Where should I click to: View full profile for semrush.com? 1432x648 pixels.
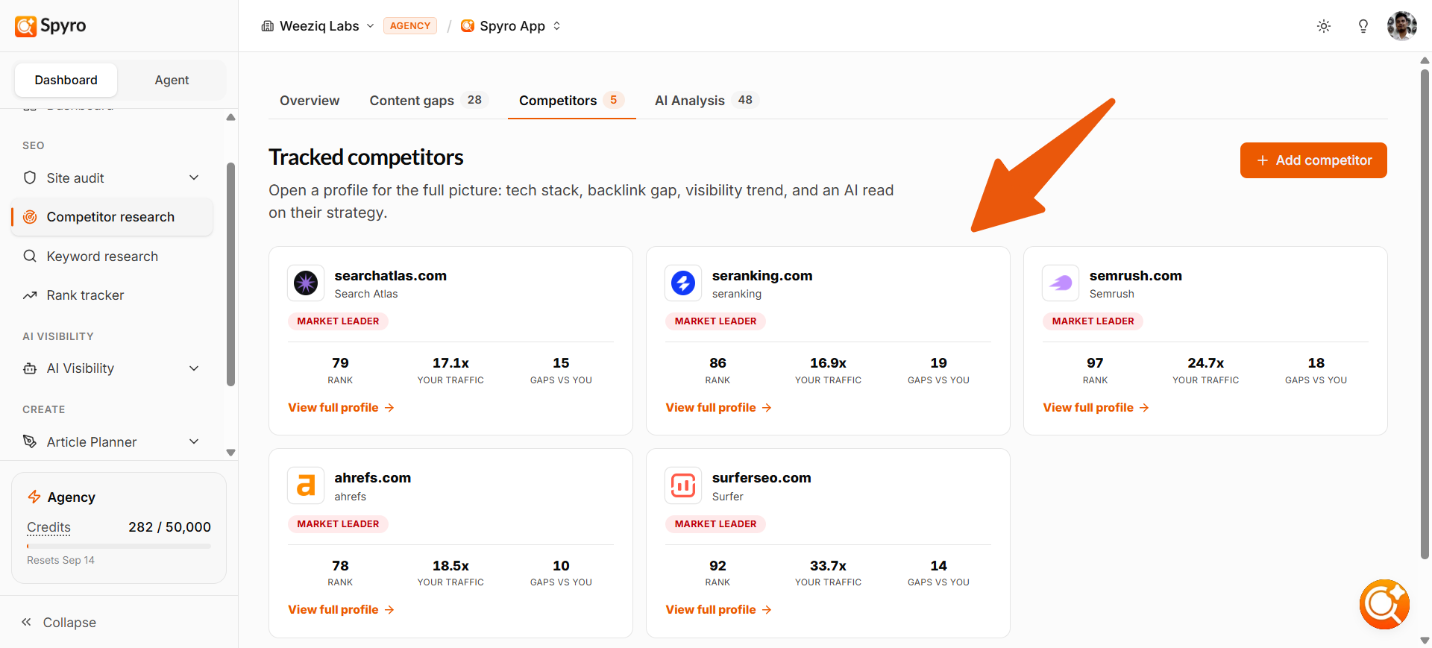[x=1096, y=408]
